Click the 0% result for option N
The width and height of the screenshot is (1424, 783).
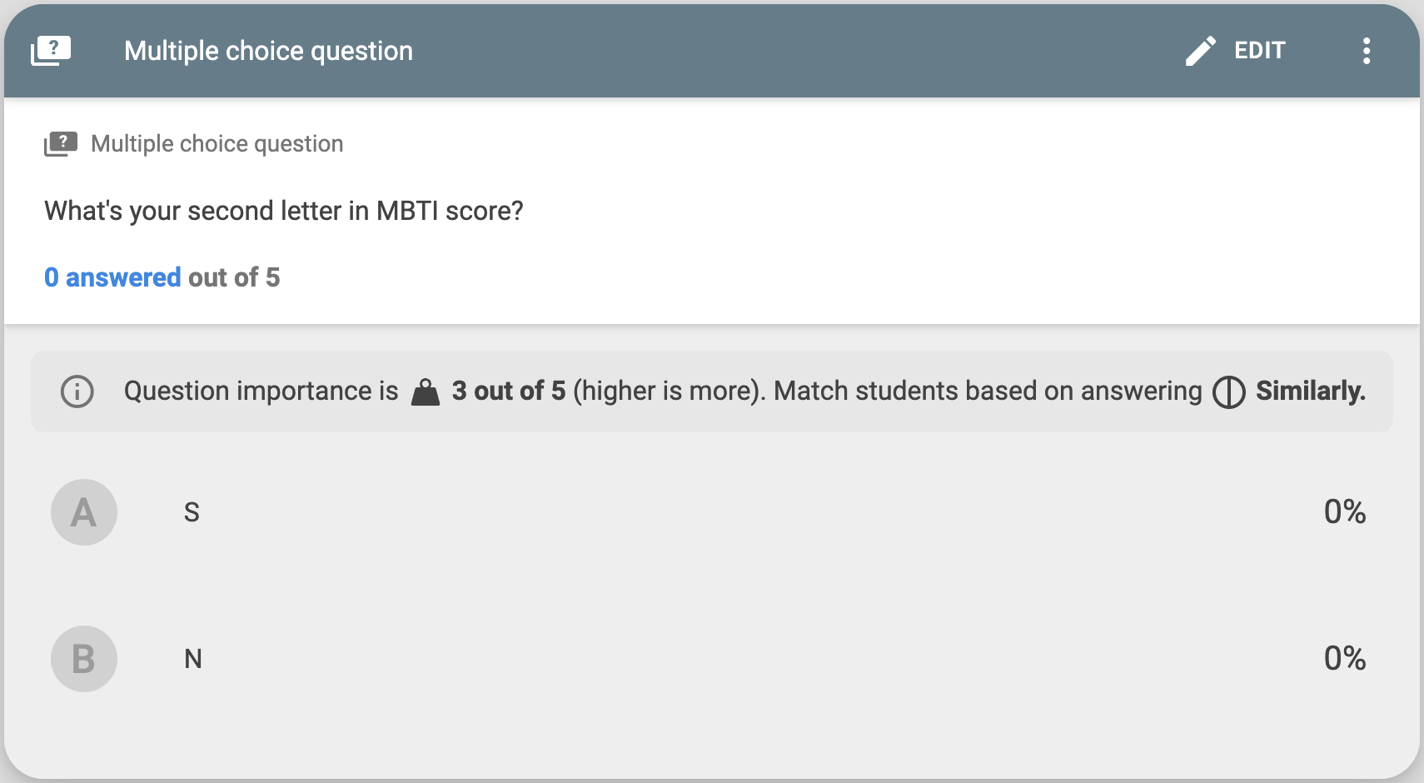click(1345, 658)
